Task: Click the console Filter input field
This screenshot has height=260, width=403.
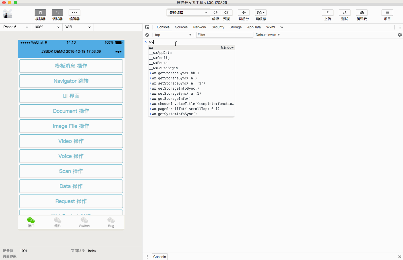Action: pos(224,35)
